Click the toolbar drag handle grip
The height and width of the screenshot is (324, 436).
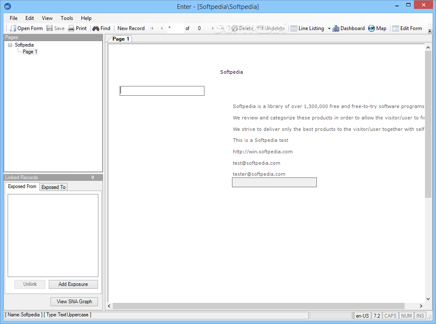point(6,28)
